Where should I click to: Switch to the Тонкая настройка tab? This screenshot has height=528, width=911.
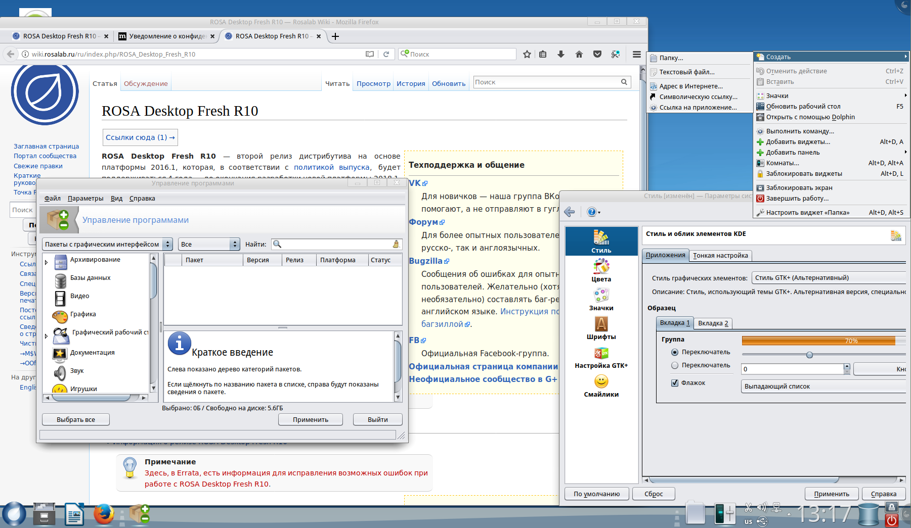(720, 256)
